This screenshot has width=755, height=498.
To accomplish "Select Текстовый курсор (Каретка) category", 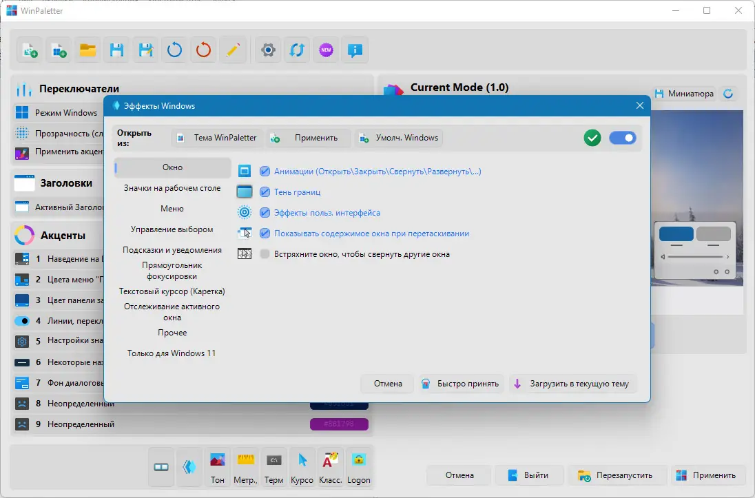I will [x=172, y=291].
